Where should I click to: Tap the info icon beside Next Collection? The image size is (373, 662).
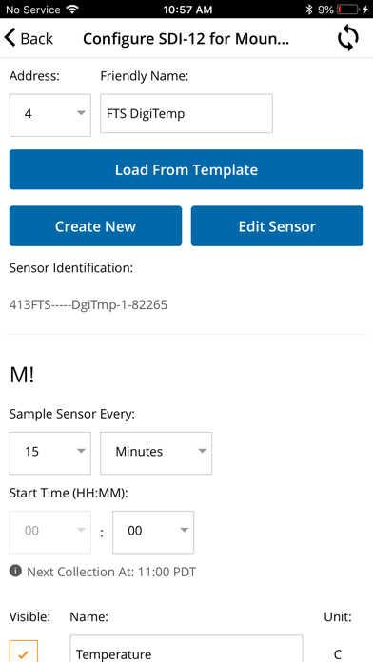point(15,572)
